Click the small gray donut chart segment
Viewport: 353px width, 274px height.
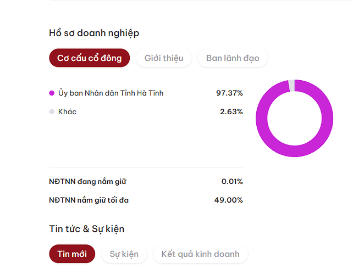coord(291,85)
